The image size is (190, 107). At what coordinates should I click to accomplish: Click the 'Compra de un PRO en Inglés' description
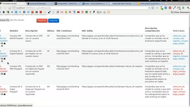pos(35,70)
